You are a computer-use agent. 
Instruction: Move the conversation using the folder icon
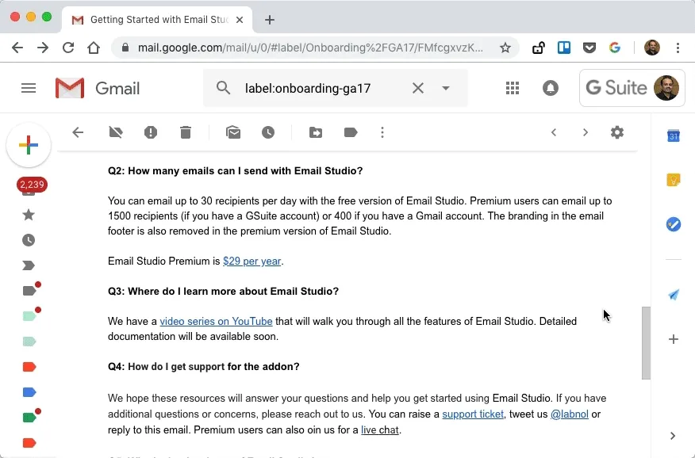(316, 132)
